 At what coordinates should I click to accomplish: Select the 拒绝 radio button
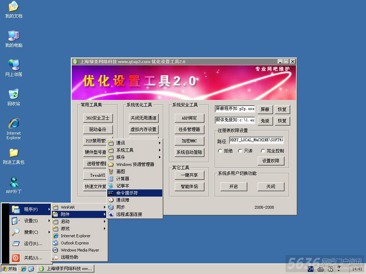[220, 151]
